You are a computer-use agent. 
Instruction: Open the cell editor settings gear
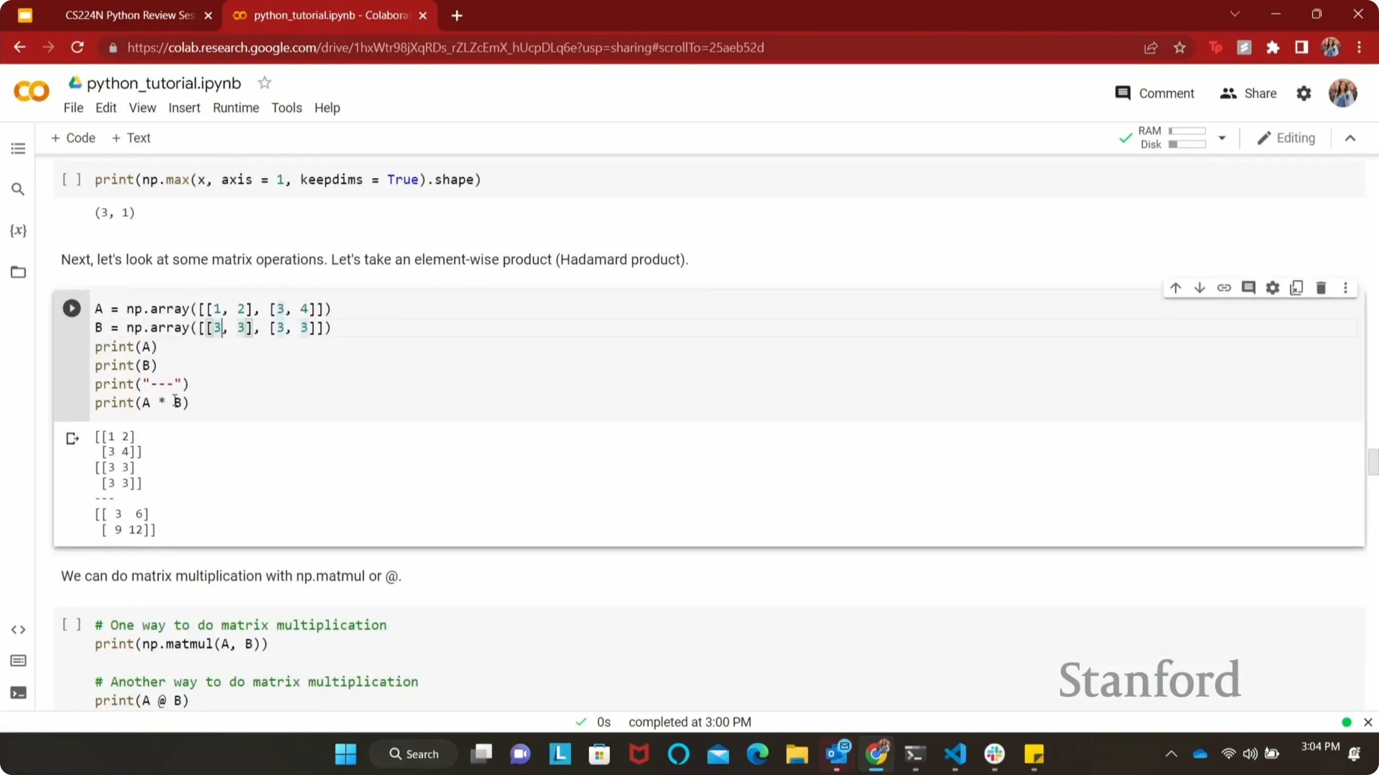click(x=1272, y=288)
